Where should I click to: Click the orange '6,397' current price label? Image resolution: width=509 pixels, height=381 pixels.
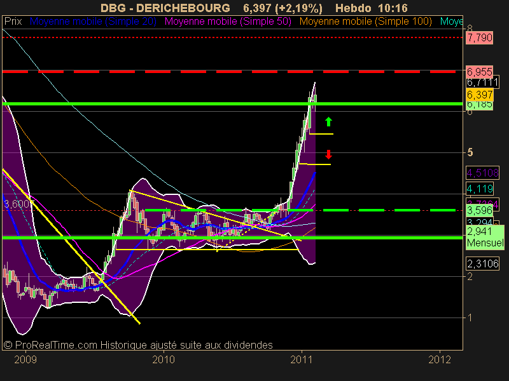(480, 95)
